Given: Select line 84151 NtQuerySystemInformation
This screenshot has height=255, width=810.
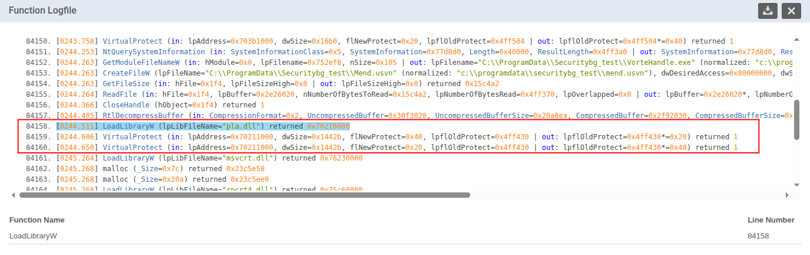Looking at the screenshot, I should pos(409,53).
